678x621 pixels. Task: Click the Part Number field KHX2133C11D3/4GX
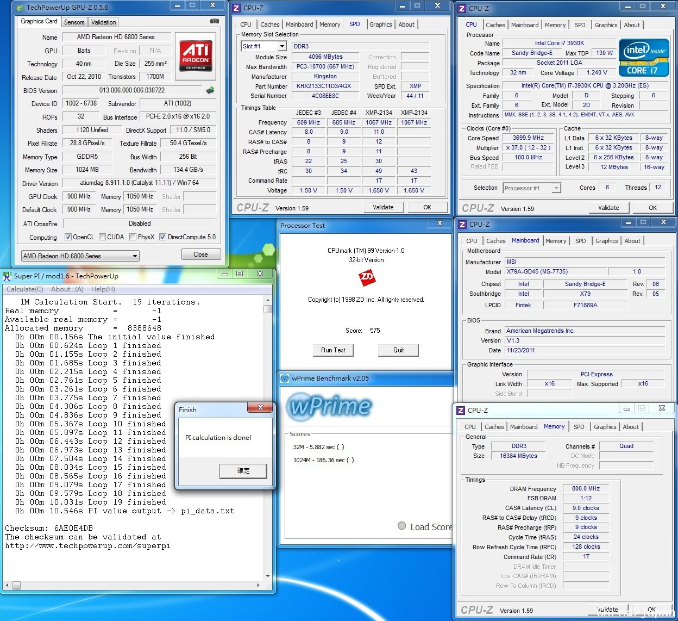(x=325, y=86)
